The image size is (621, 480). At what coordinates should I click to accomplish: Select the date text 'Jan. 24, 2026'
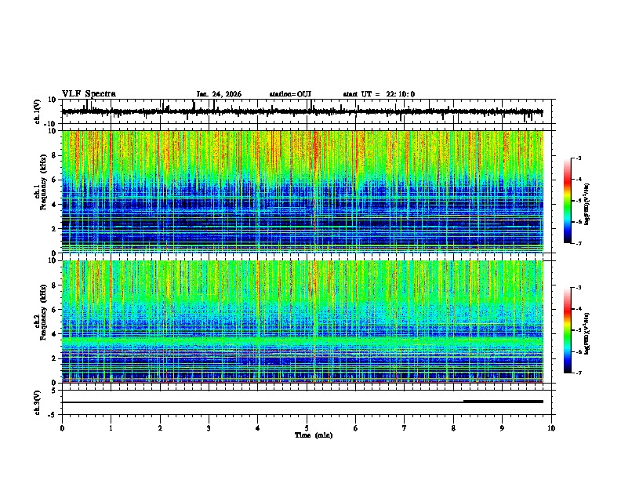tap(219, 94)
